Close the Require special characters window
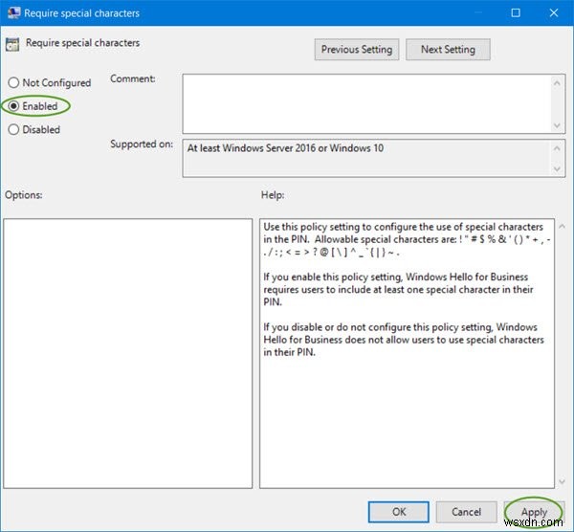The height and width of the screenshot is (532, 574). point(554,12)
